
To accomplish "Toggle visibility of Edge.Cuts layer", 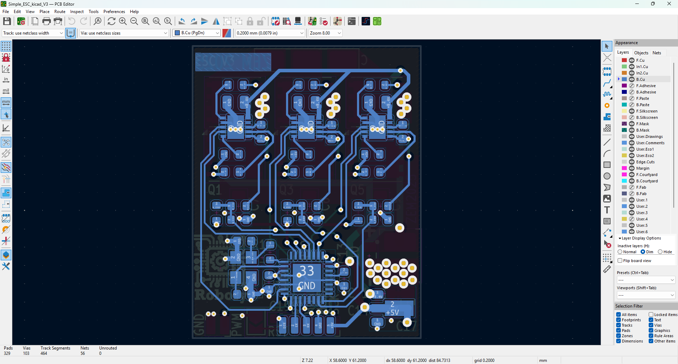I will point(632,162).
